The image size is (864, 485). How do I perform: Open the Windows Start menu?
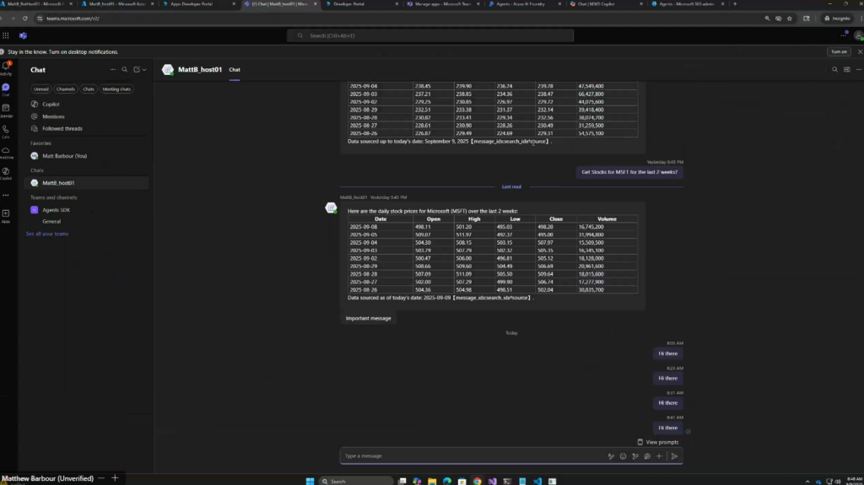pyautogui.click(x=310, y=481)
